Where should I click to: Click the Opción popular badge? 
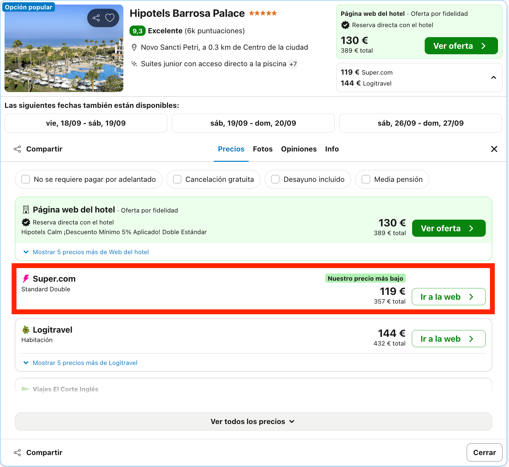28,7
